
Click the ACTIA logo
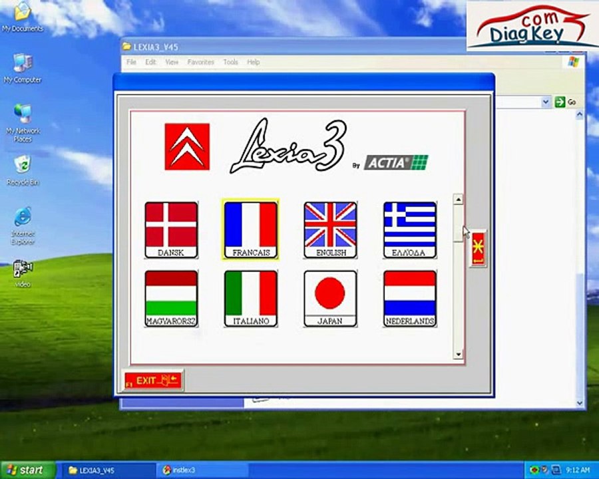396,162
